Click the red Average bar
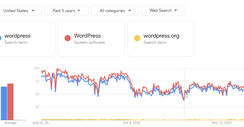This screenshot has width=244, height=127. click(x=10, y=102)
